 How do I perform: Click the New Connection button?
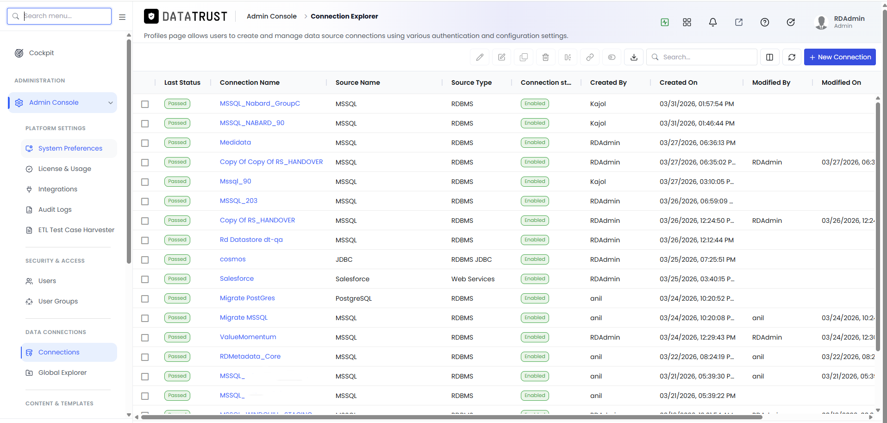point(840,57)
